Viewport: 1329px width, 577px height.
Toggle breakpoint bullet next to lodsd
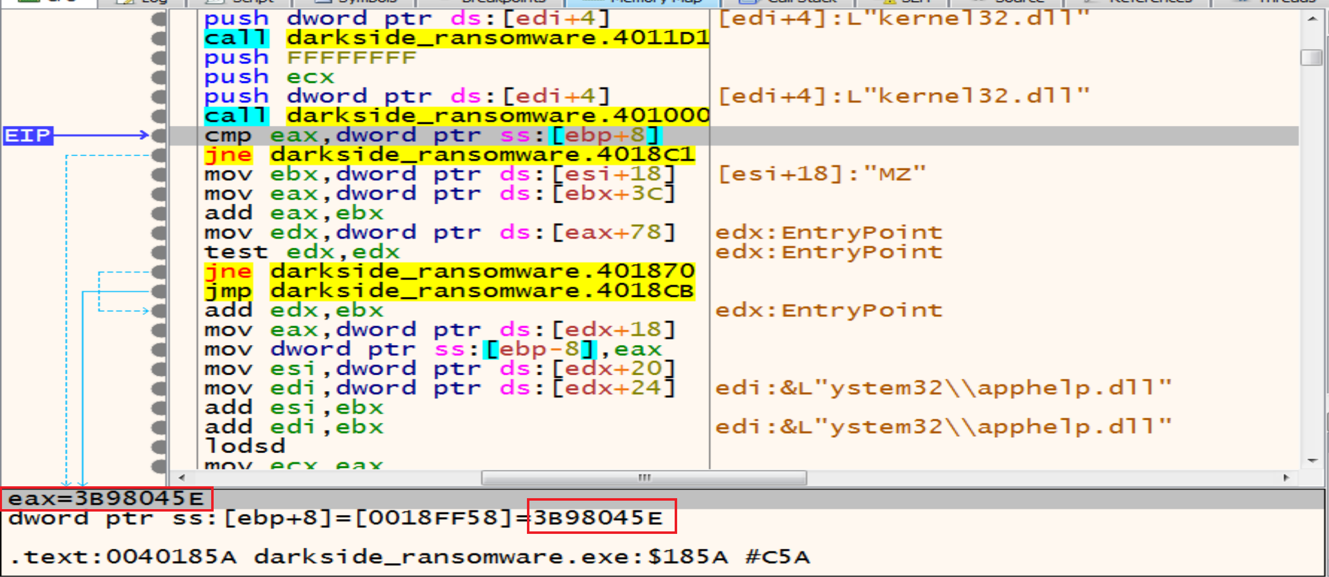click(x=159, y=447)
